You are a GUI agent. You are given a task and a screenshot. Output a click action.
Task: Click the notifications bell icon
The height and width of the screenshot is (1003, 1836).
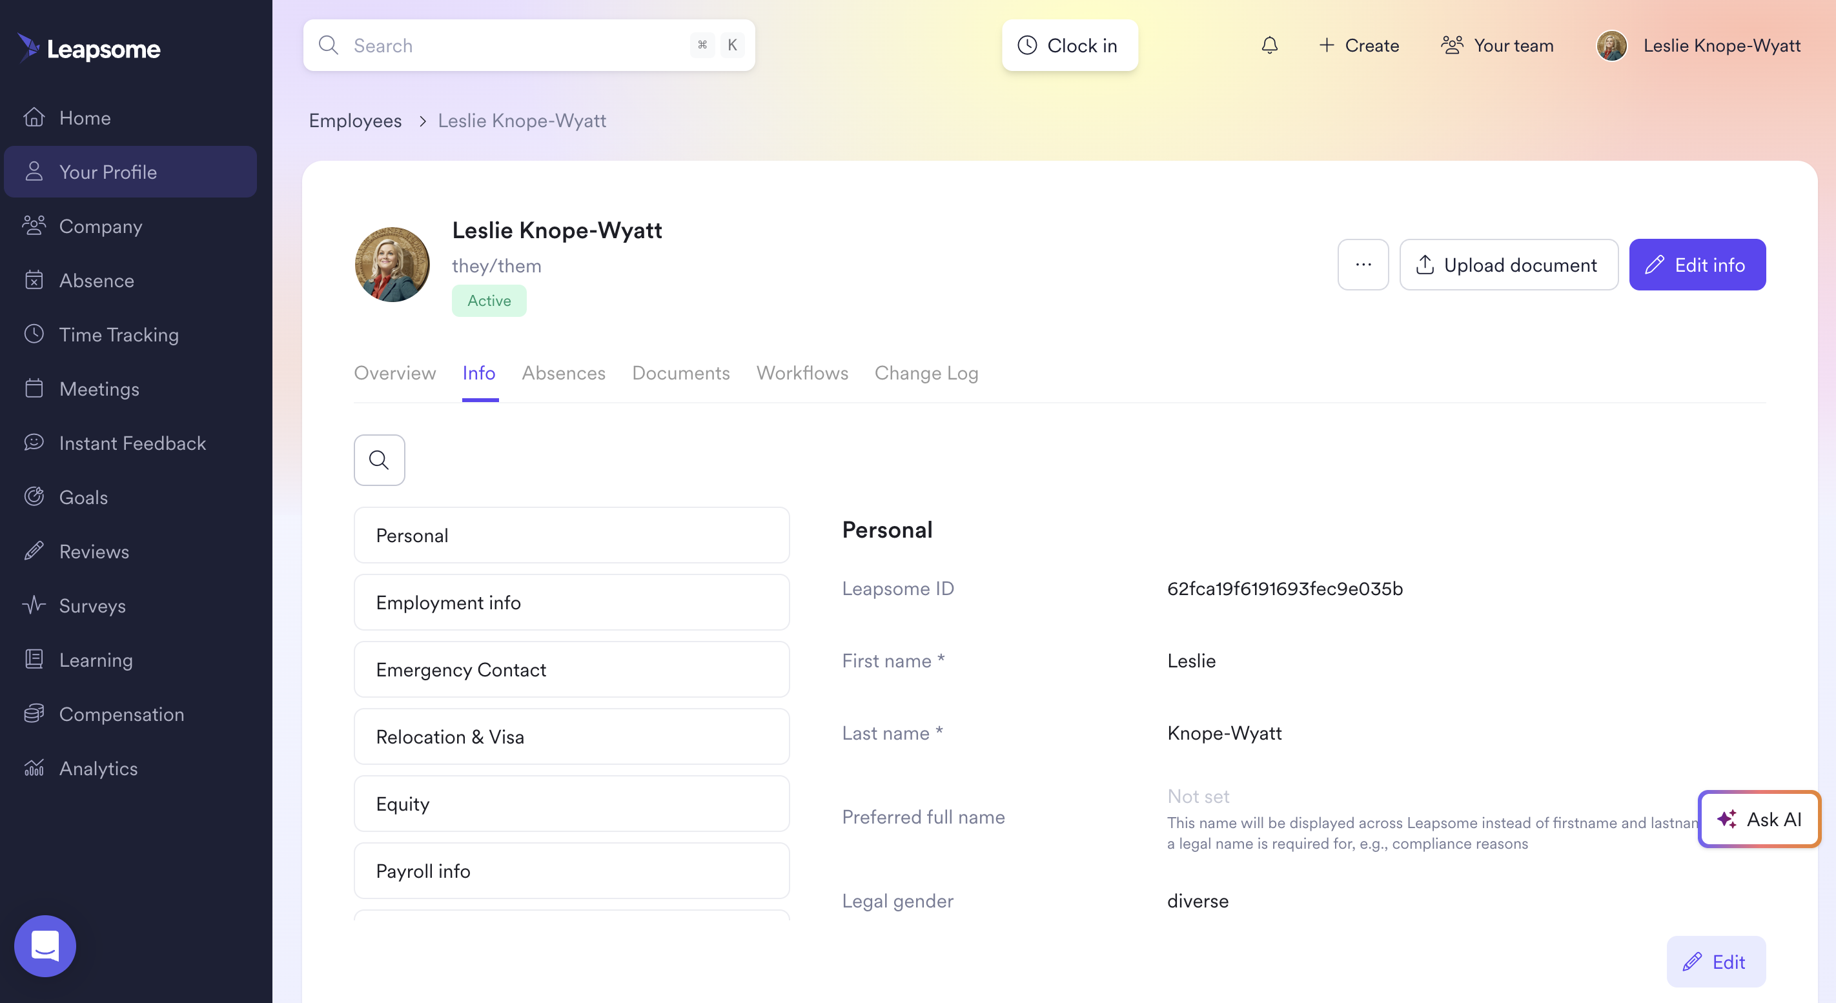(1269, 46)
